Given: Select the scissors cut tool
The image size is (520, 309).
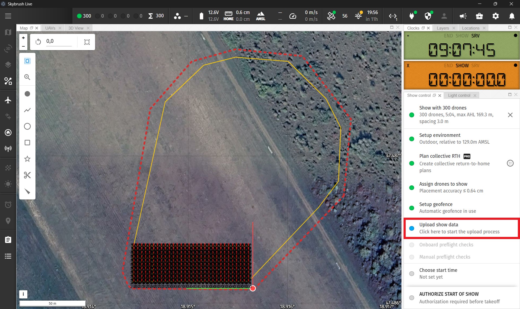Looking at the screenshot, I should (x=27, y=175).
